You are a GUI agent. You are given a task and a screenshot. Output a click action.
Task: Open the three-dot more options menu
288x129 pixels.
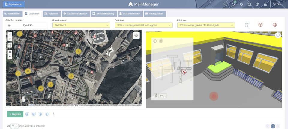coord(53,114)
